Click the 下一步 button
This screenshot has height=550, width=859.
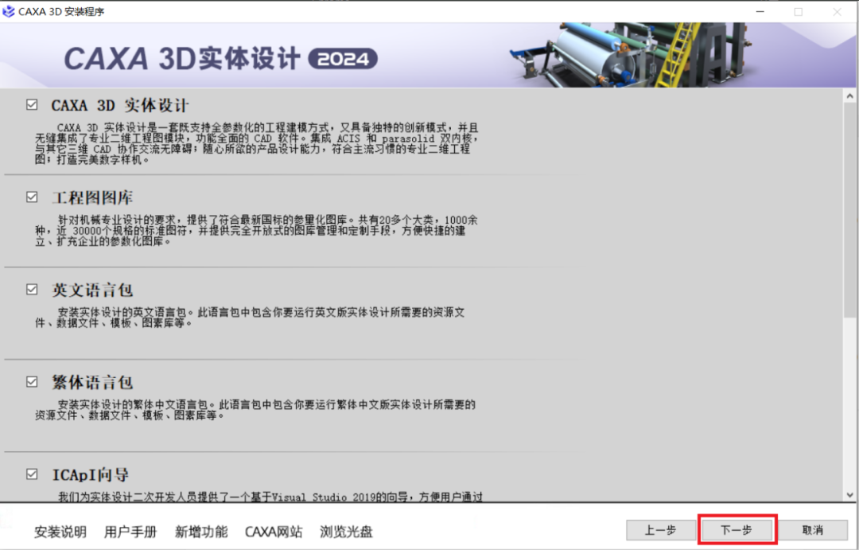click(x=737, y=530)
